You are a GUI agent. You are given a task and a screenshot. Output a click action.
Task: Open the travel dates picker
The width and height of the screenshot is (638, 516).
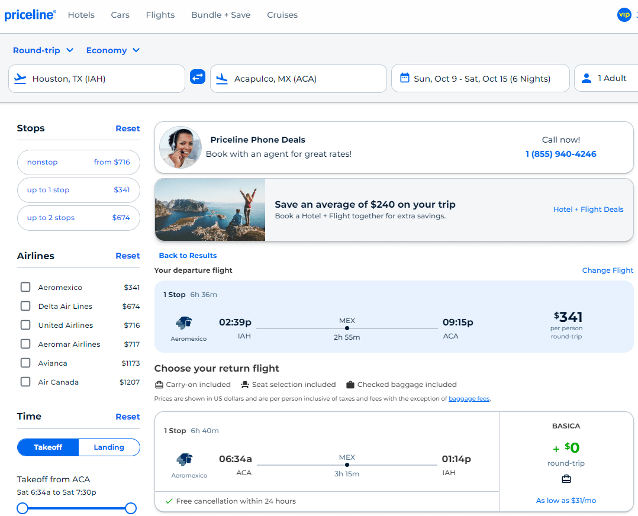[480, 78]
